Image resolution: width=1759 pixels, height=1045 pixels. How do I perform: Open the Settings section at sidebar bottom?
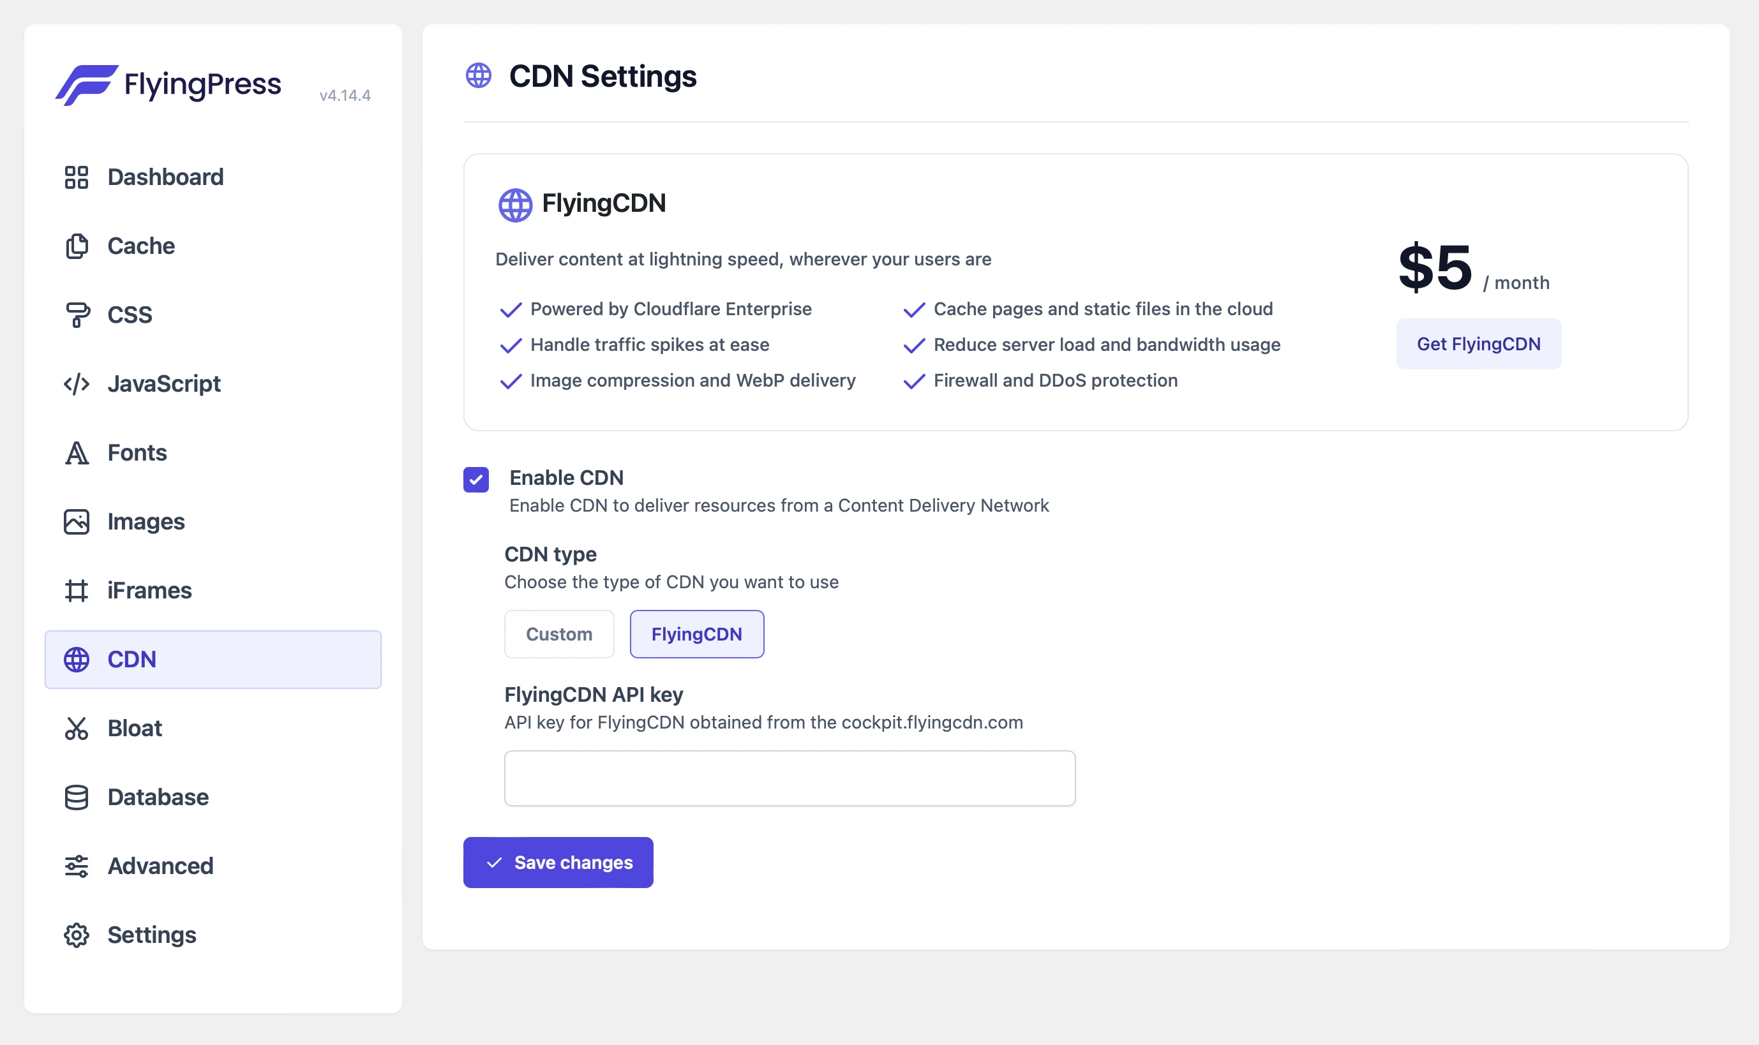[77, 935]
